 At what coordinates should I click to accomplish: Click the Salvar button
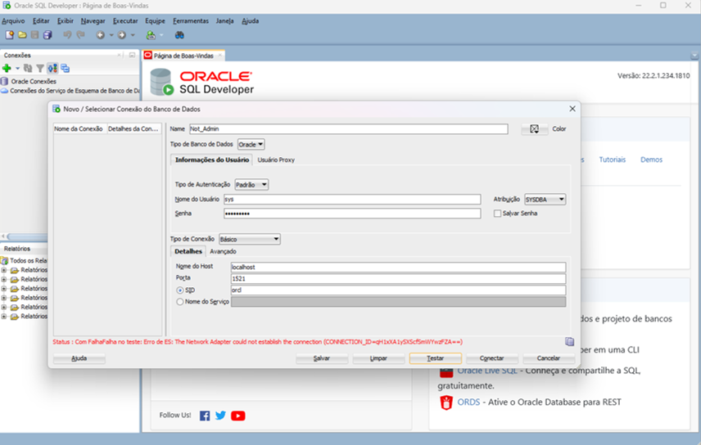(x=322, y=358)
